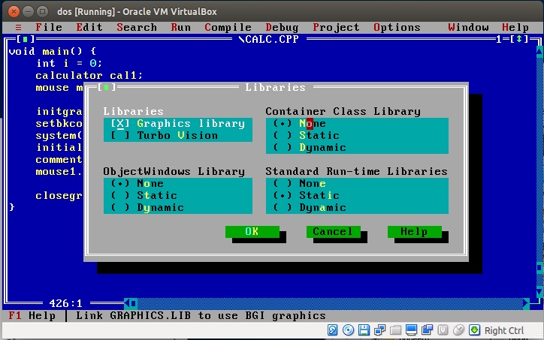Viewport: 544px width, 340px height.
Task: Click the 'void main() {' code line
Action: pos(53,51)
